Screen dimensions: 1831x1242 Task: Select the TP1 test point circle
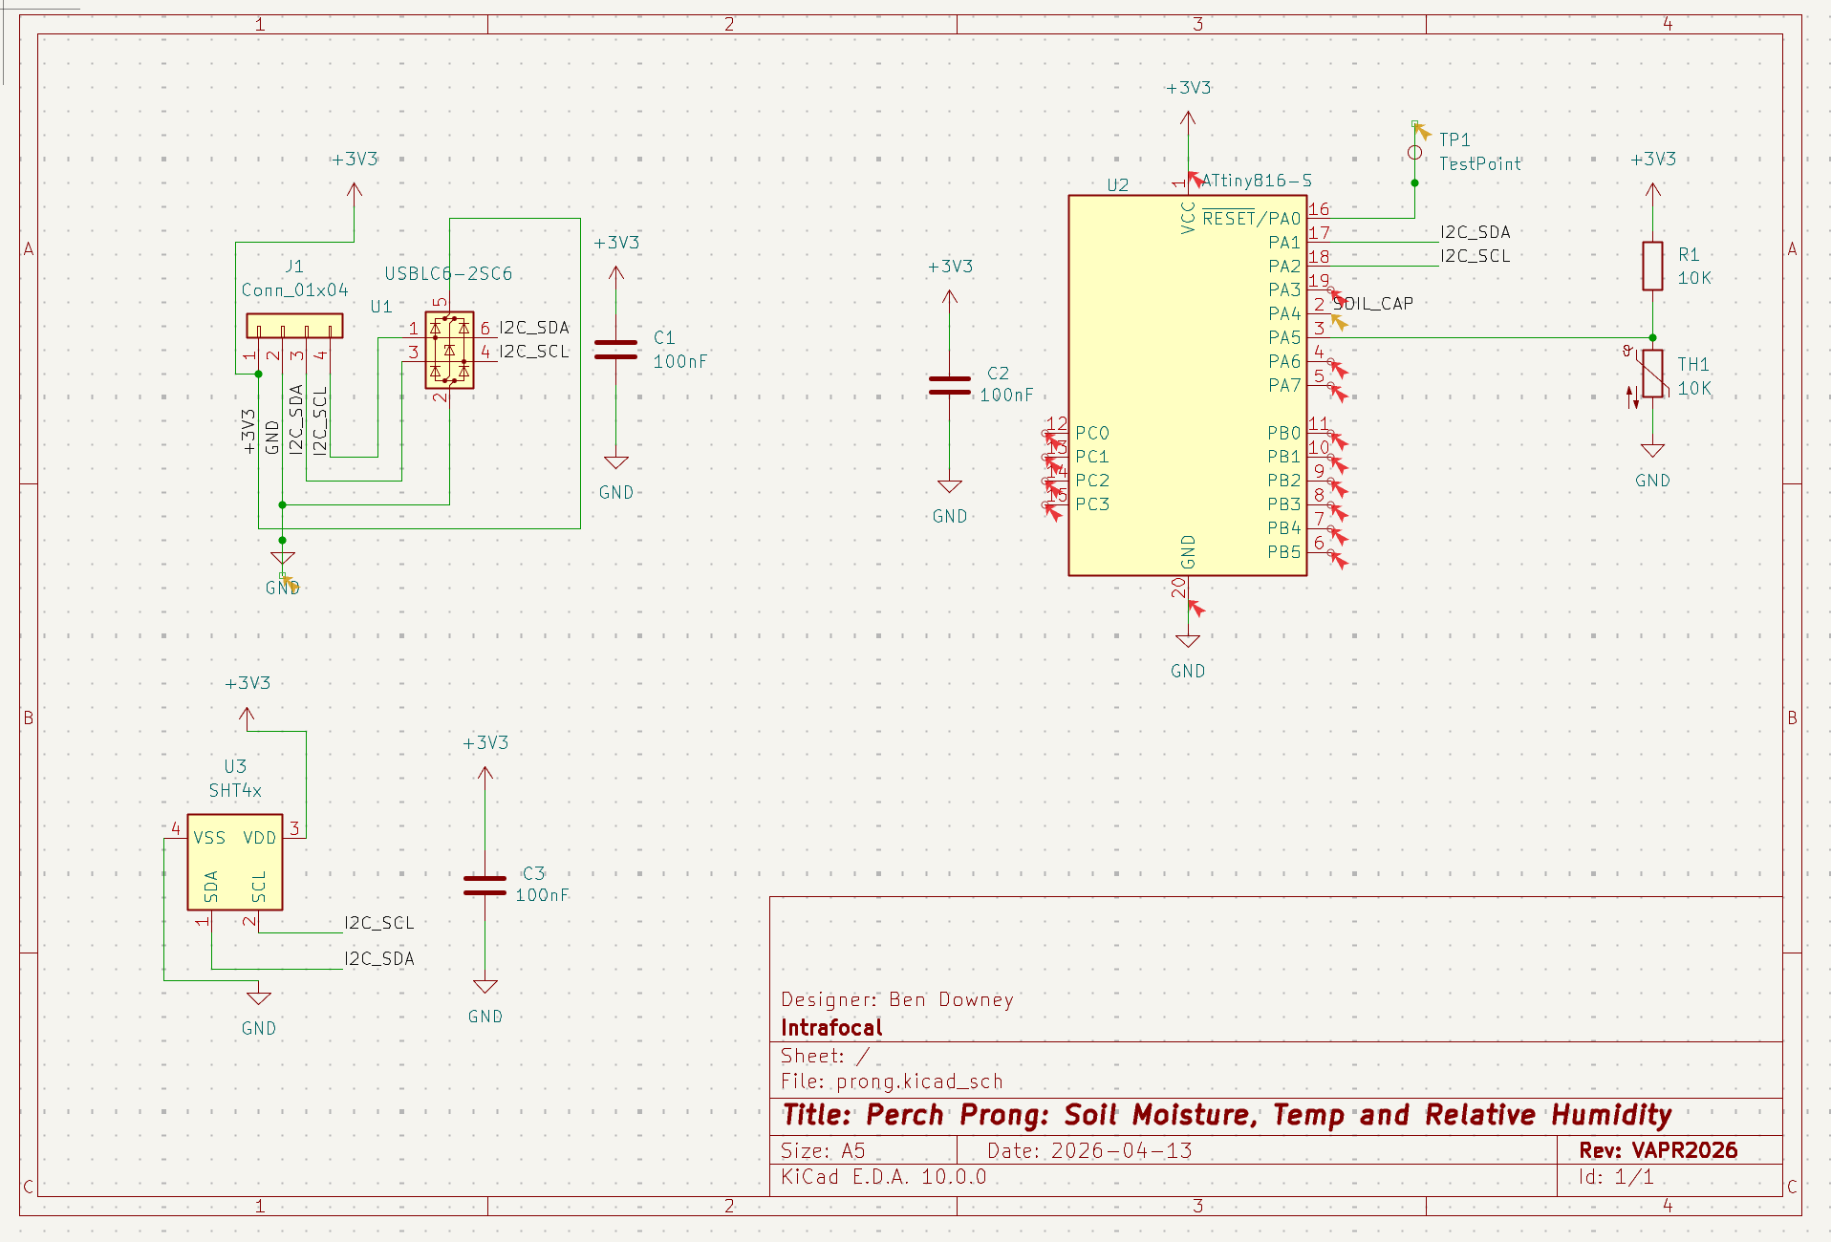[x=1415, y=153]
